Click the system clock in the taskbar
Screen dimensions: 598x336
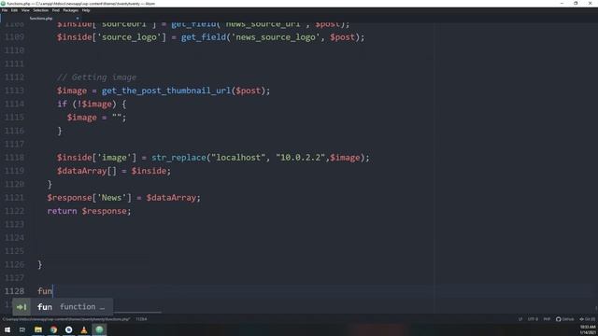(x=588, y=329)
